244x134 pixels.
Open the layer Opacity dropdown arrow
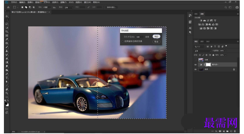225,51
